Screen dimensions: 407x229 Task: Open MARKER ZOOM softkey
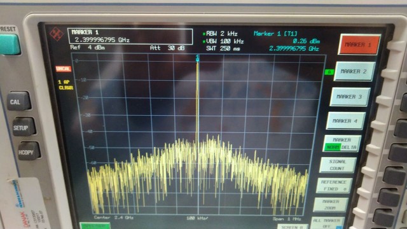331,204
